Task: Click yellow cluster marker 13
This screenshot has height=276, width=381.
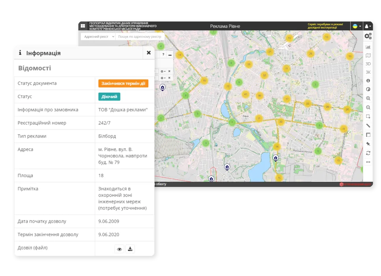Action: click(327, 37)
